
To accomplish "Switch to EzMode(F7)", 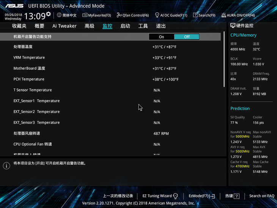I will tap(202, 196).
